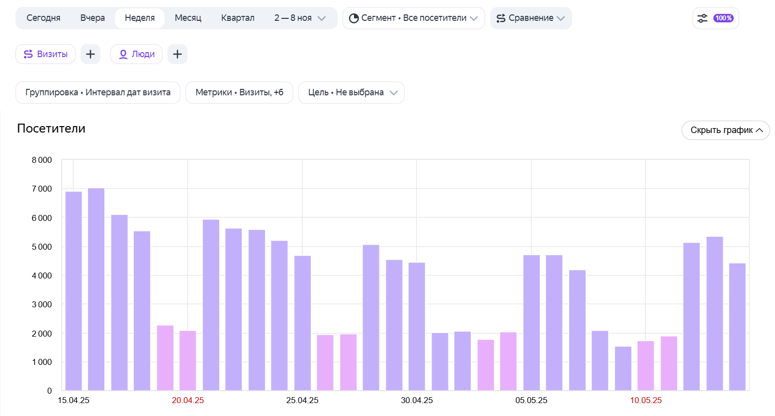Screen dimensions: 775x416
Task: Collapse the chart with Скрыть график
Action: 725,130
